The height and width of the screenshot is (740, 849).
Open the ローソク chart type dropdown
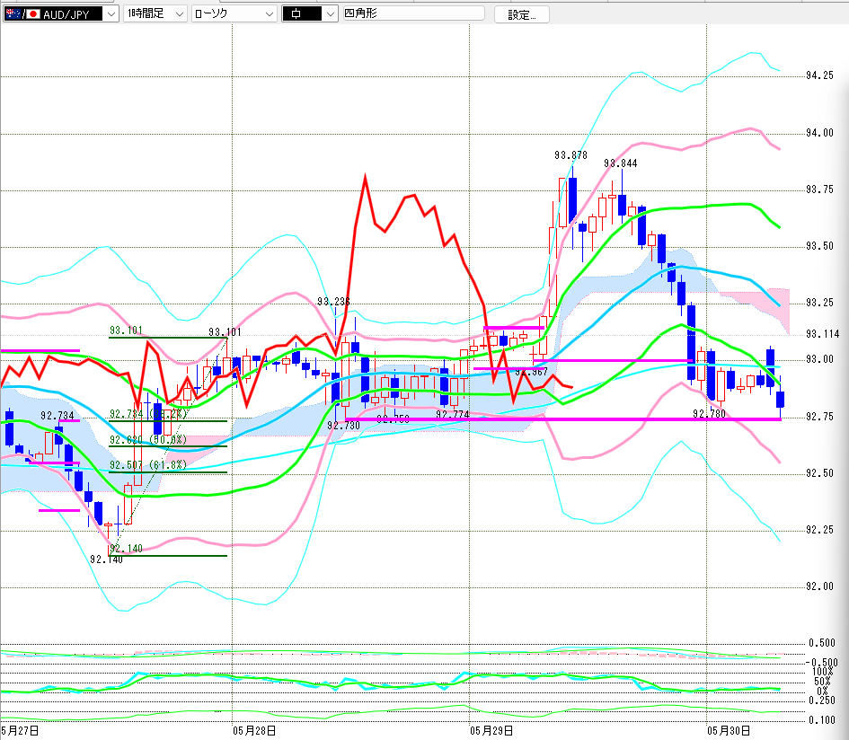coord(234,14)
